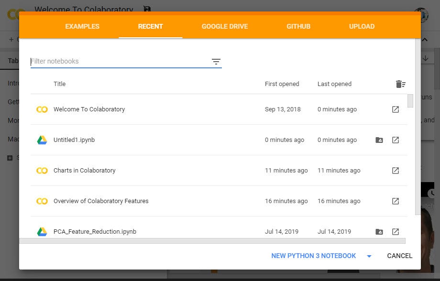Click the notebook list vertical scrollbar
This screenshot has width=440, height=281.
[x=410, y=101]
